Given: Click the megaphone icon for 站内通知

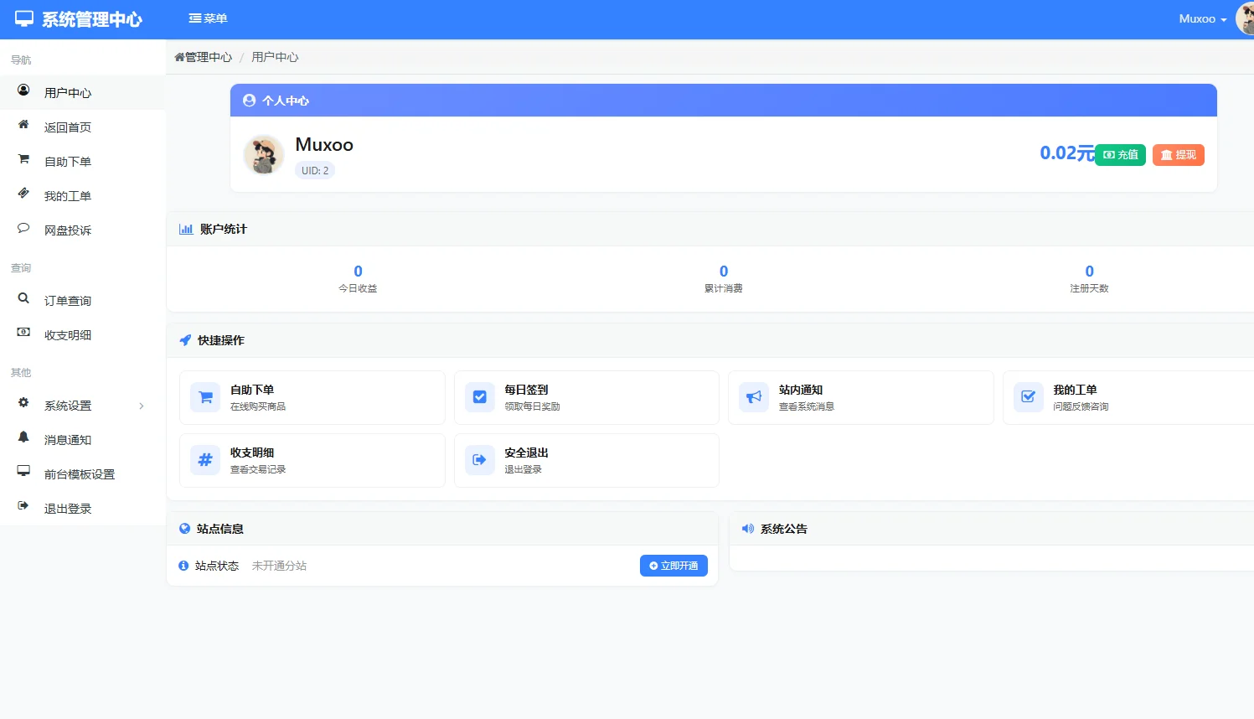Looking at the screenshot, I should tap(754, 397).
